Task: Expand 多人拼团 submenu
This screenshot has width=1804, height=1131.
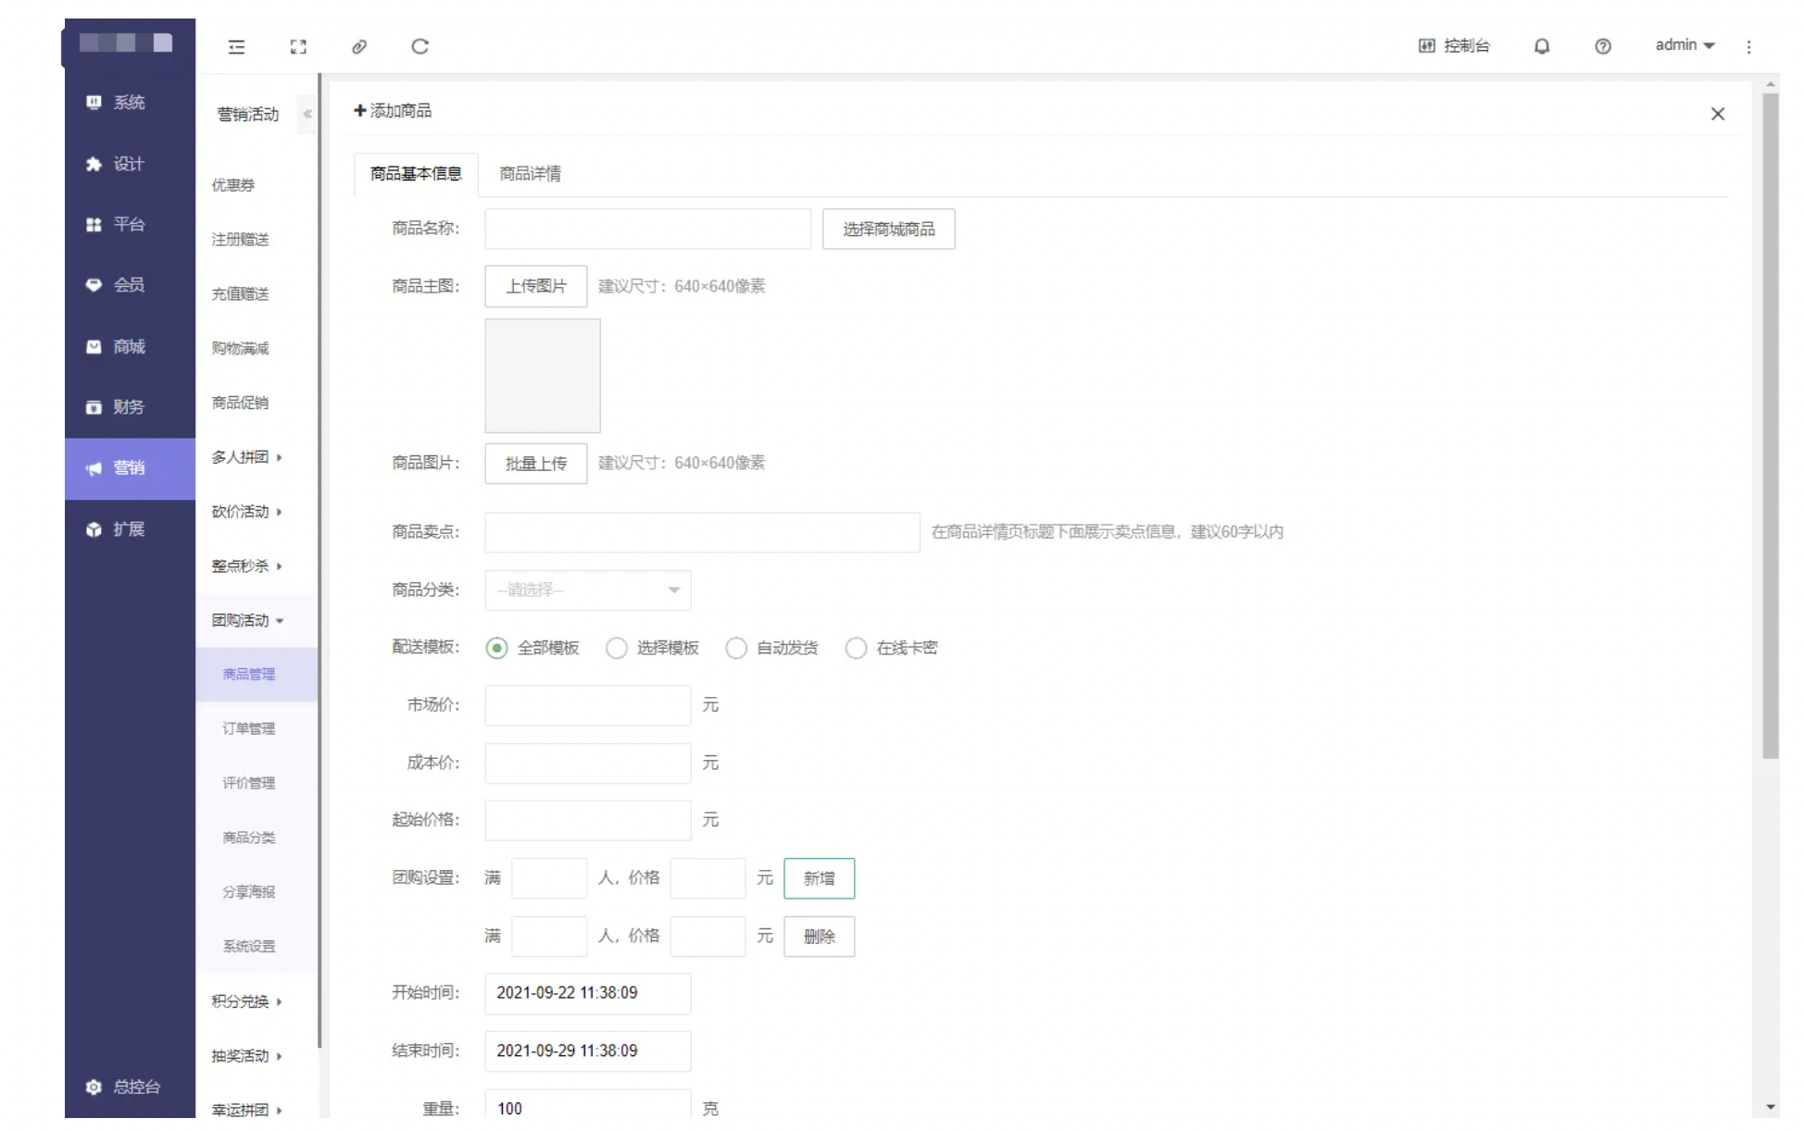Action: [246, 457]
